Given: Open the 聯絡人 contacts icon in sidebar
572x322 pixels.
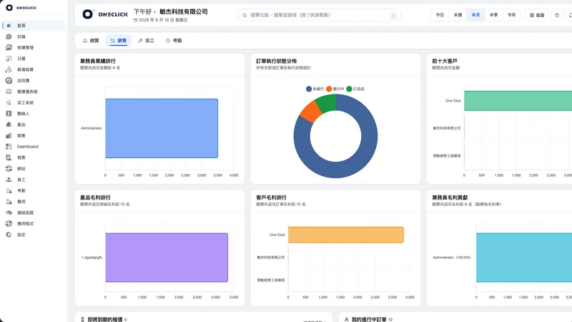Looking at the screenshot, I should (x=9, y=114).
